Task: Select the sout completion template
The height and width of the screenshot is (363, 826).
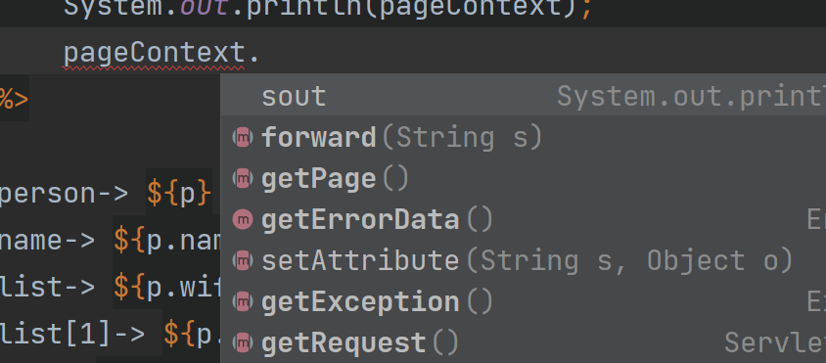Action: (x=523, y=97)
